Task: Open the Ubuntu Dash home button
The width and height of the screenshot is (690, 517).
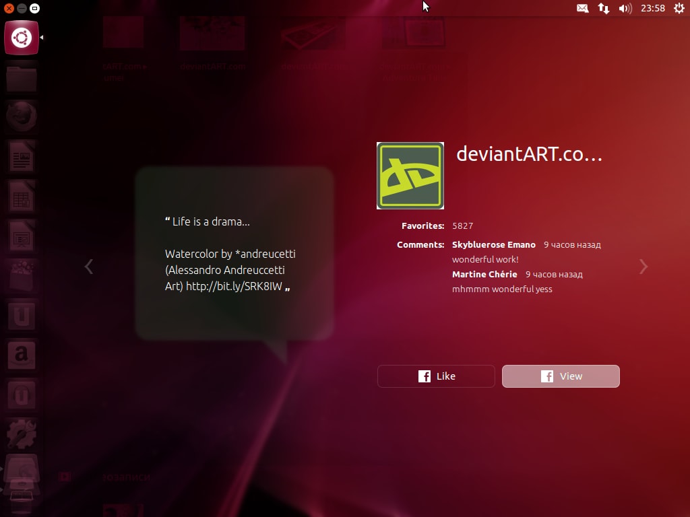Action: tap(21, 38)
